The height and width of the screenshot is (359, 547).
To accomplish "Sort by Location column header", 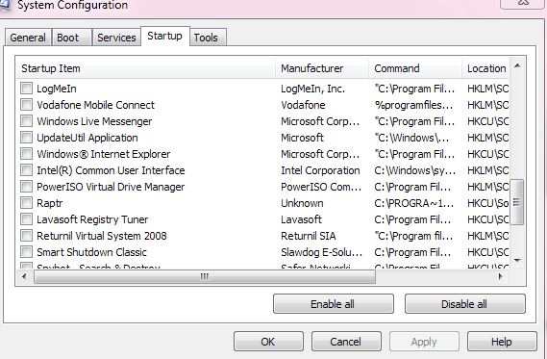I will pyautogui.click(x=485, y=68).
